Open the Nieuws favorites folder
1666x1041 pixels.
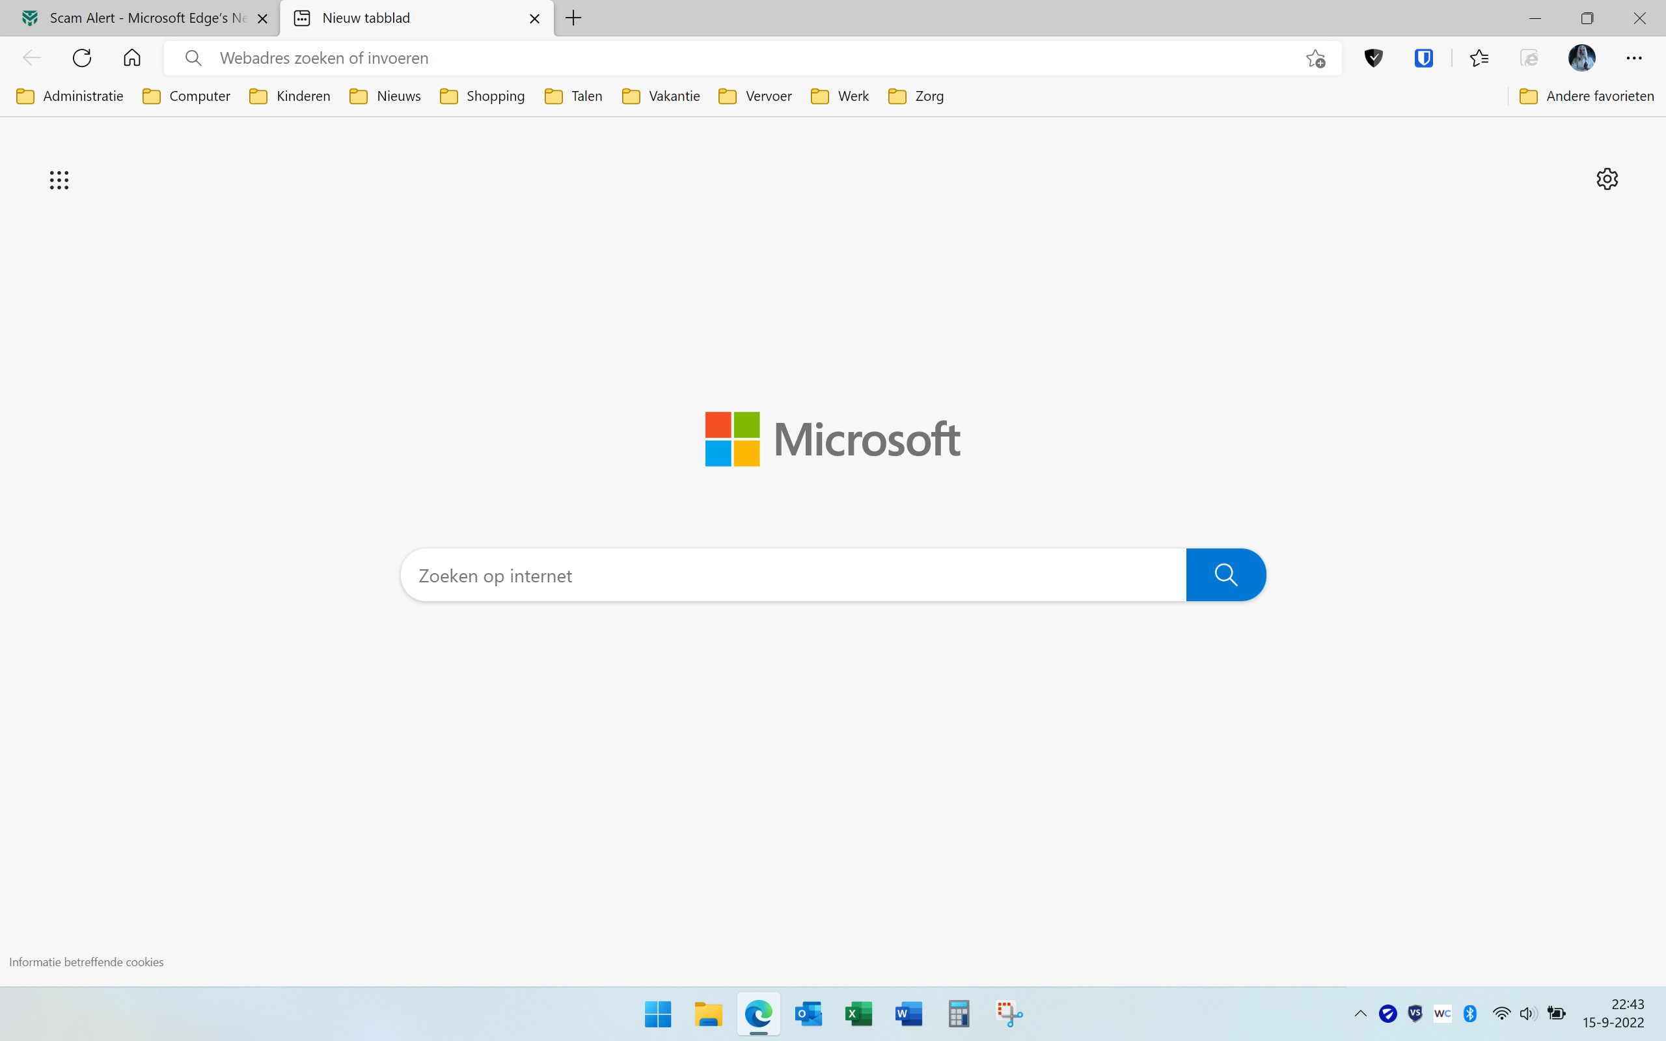[x=385, y=96]
